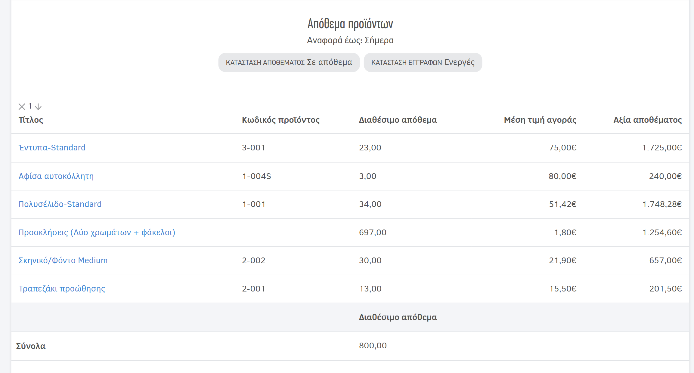Click stock value 657,00€
Image resolution: width=694 pixels, height=373 pixels.
click(x=665, y=260)
